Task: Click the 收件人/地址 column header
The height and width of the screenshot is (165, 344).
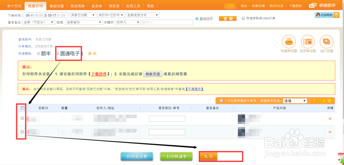Action: (x=105, y=108)
